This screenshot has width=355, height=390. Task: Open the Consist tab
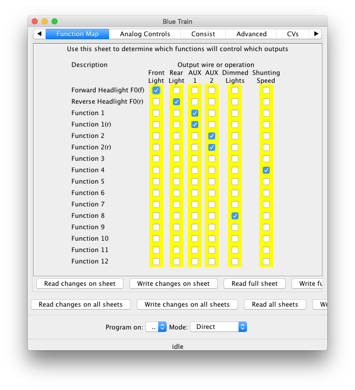pyautogui.click(x=203, y=34)
